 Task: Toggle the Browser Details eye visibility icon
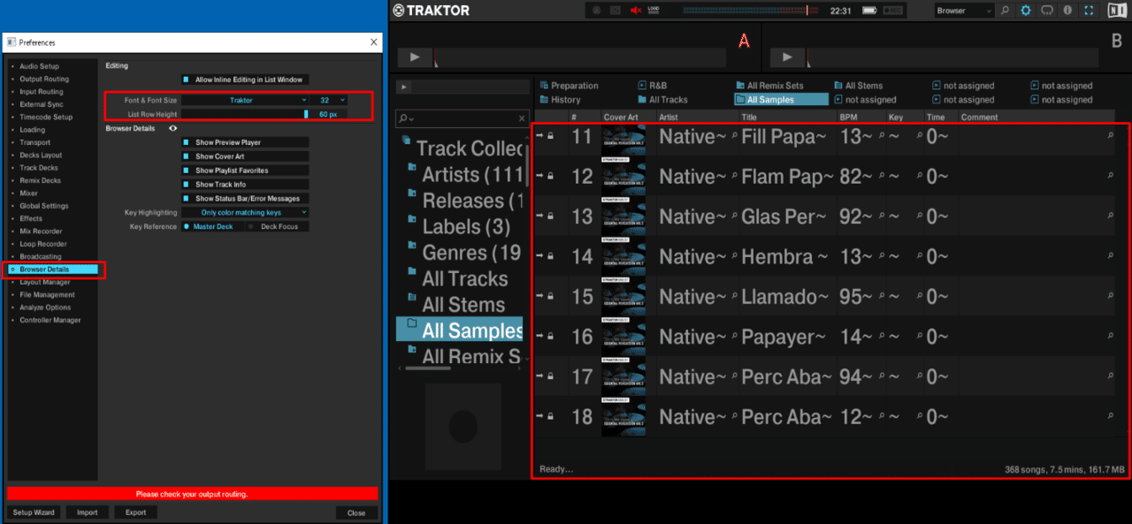(x=173, y=128)
